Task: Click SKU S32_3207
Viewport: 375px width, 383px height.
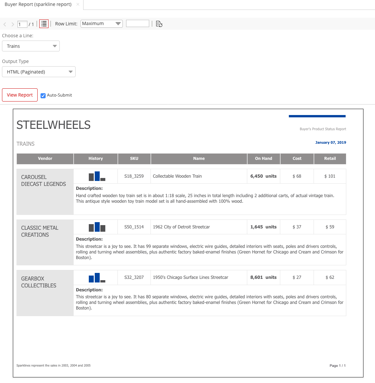Action: click(134, 278)
